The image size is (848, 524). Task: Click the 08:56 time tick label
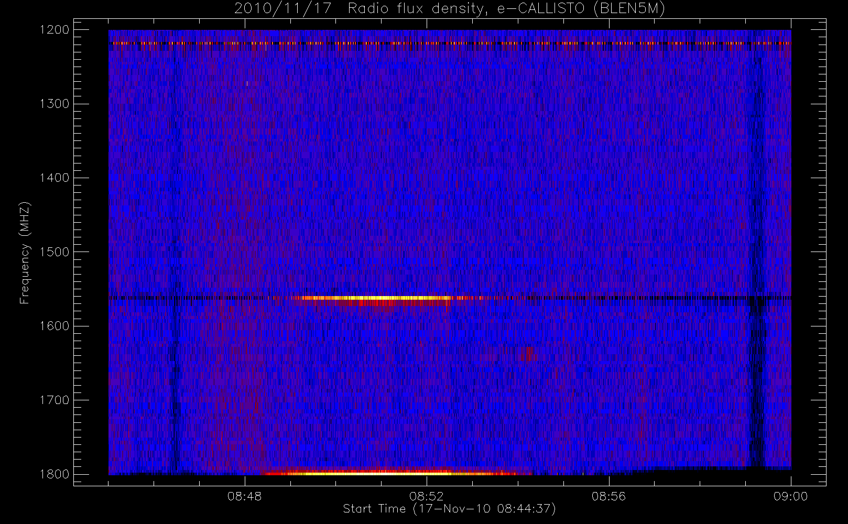click(608, 496)
